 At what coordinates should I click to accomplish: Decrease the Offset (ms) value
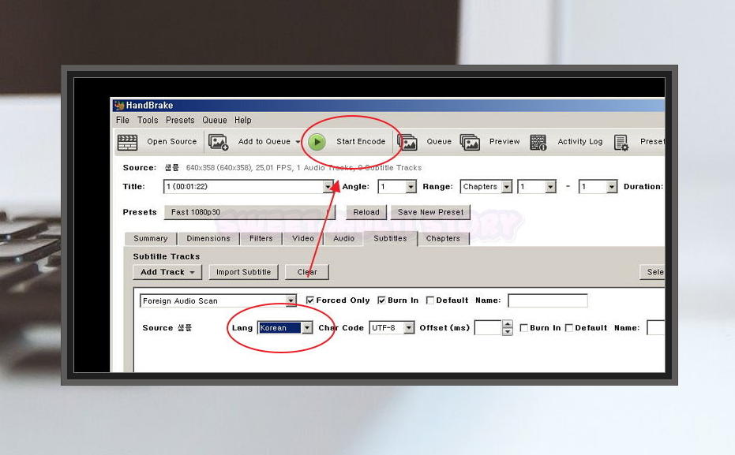(x=507, y=331)
